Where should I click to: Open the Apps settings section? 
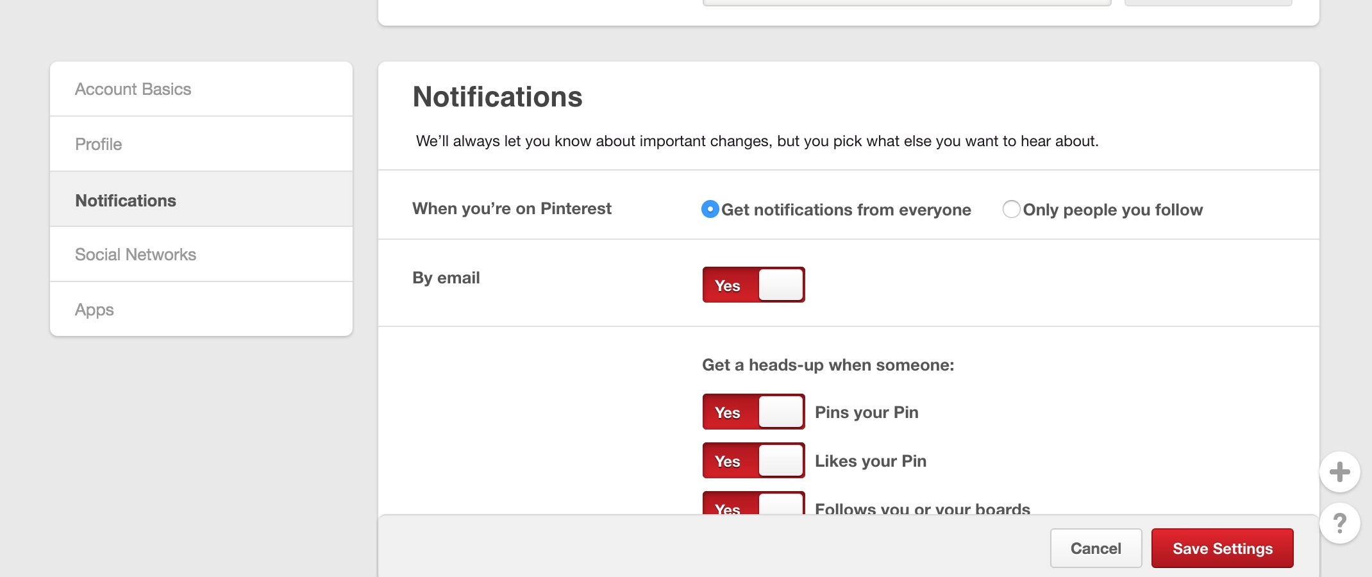point(94,310)
